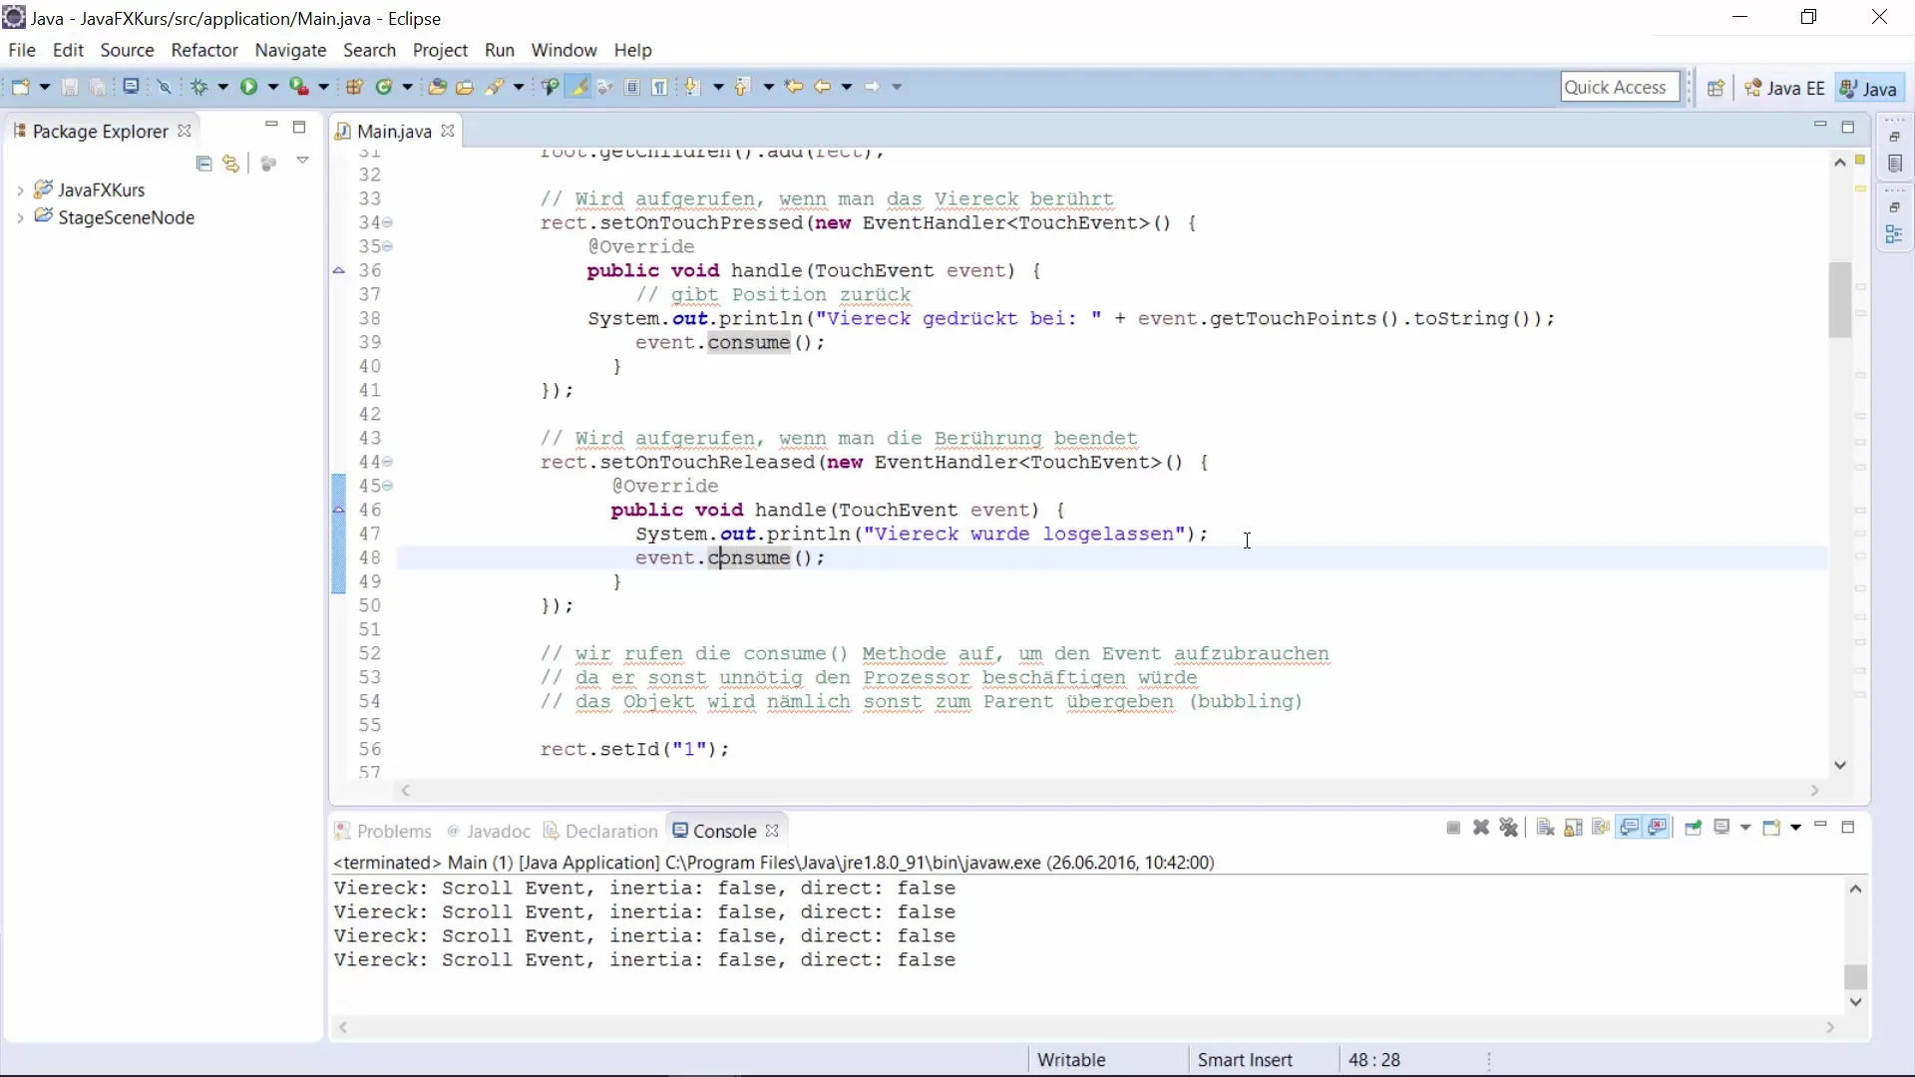Open the Run configurations dropdown arrow
Viewport: 1915px width, 1077px height.
(272, 87)
